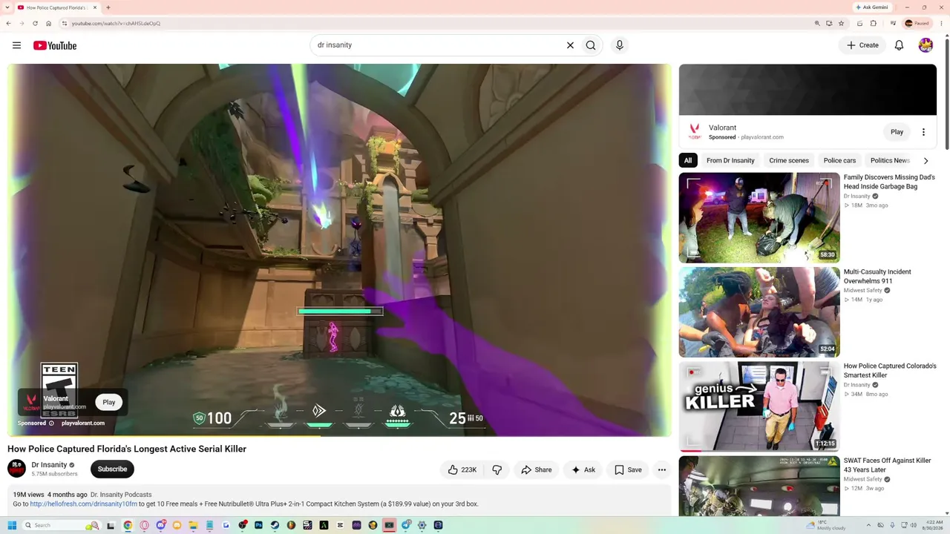Click the Valorant logo in sidebar ad
Image resolution: width=950 pixels, height=534 pixels.
click(x=695, y=131)
